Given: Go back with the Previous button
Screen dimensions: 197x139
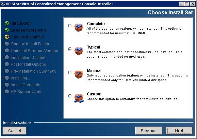Looking at the screenshot, I should (149, 131).
